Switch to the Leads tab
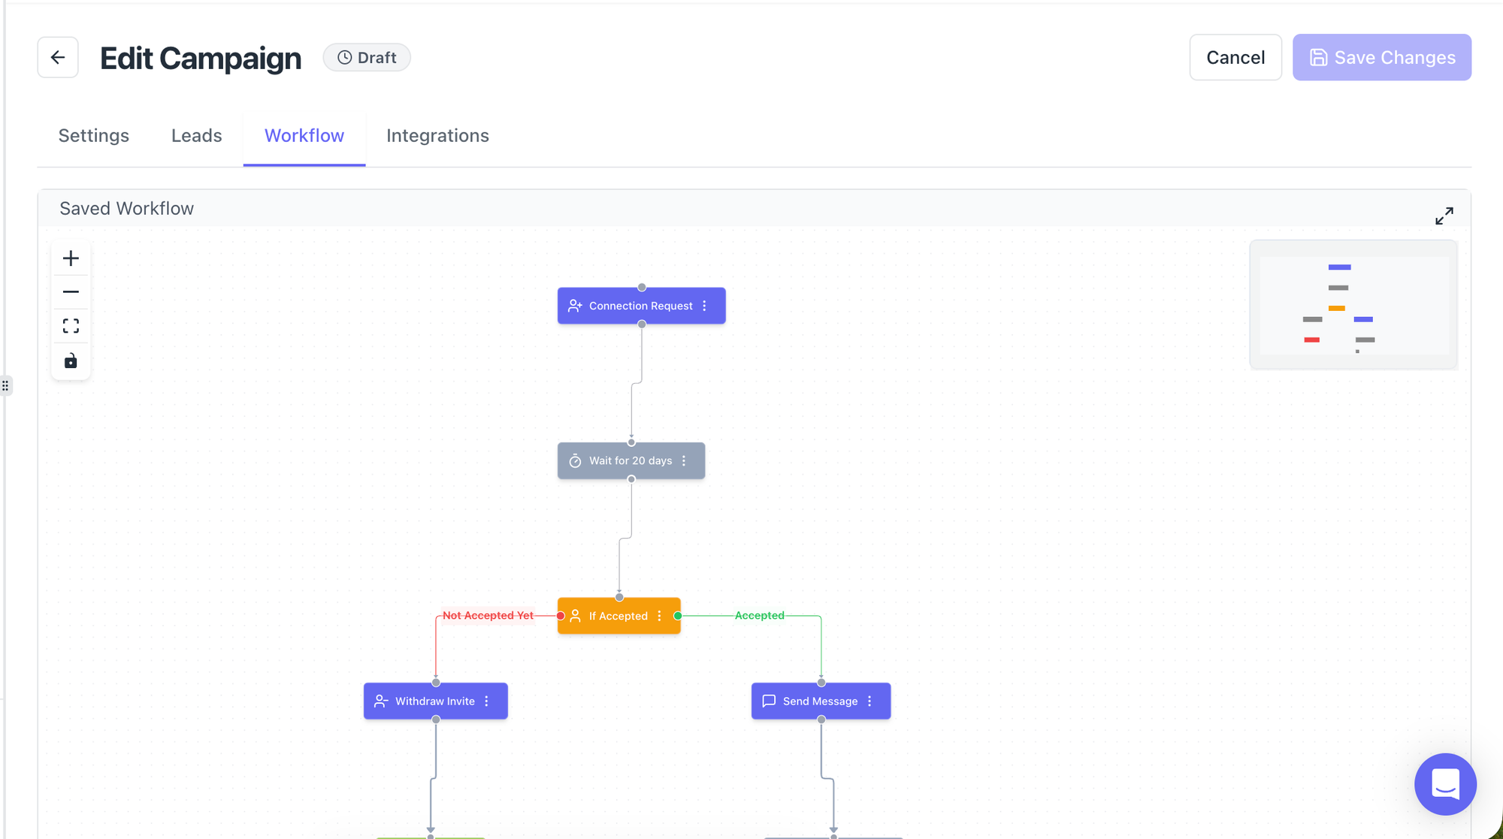 point(196,136)
